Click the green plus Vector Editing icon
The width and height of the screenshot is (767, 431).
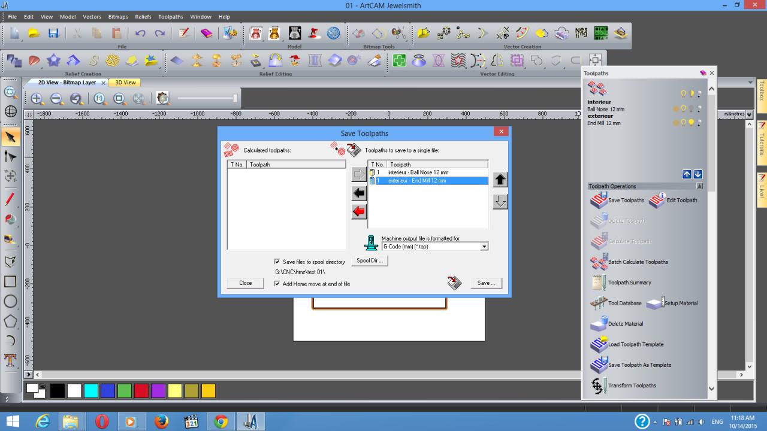click(400, 60)
